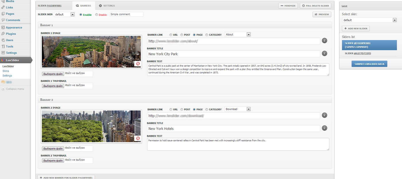The image size is (402, 179).
Task: Switch to the Settings tab
Action: tap(107, 6)
